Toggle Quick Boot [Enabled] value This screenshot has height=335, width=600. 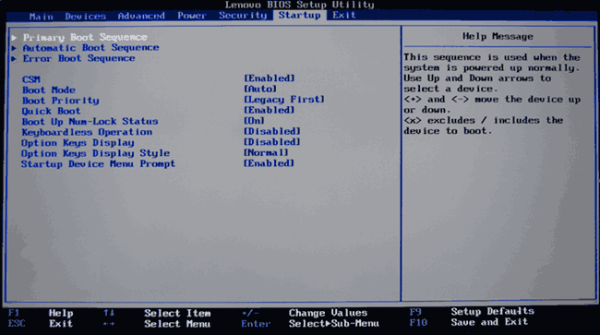pyautogui.click(x=270, y=110)
